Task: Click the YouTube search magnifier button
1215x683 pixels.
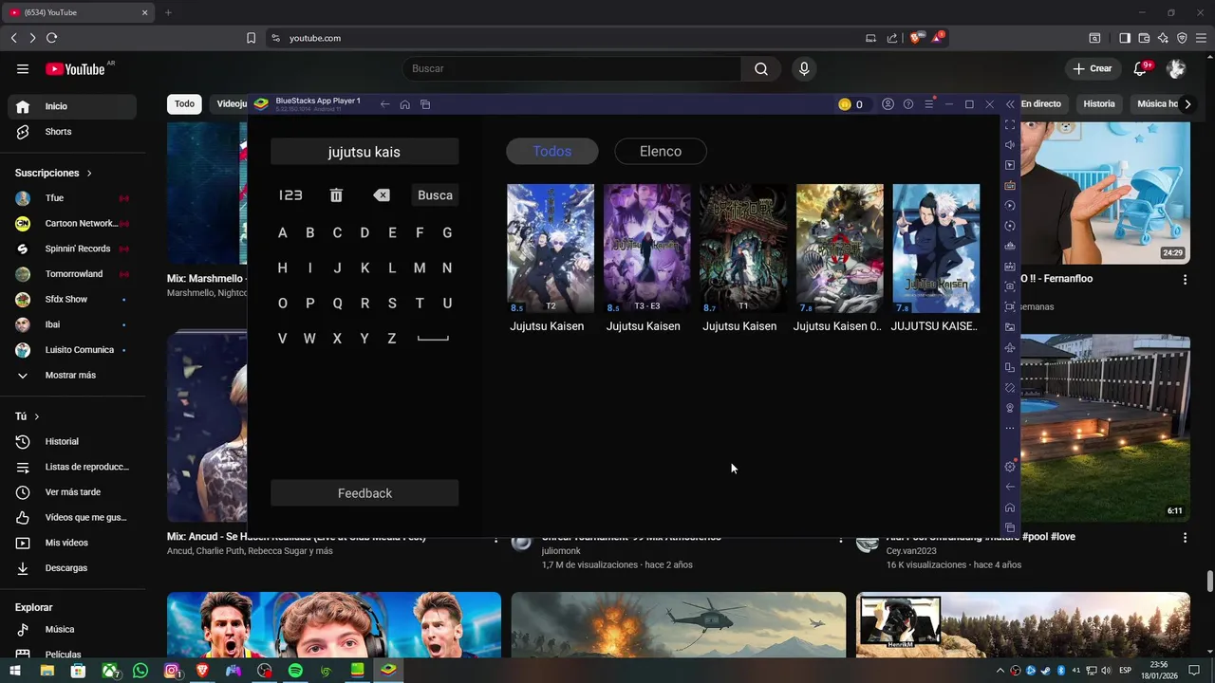Action: [x=761, y=68]
